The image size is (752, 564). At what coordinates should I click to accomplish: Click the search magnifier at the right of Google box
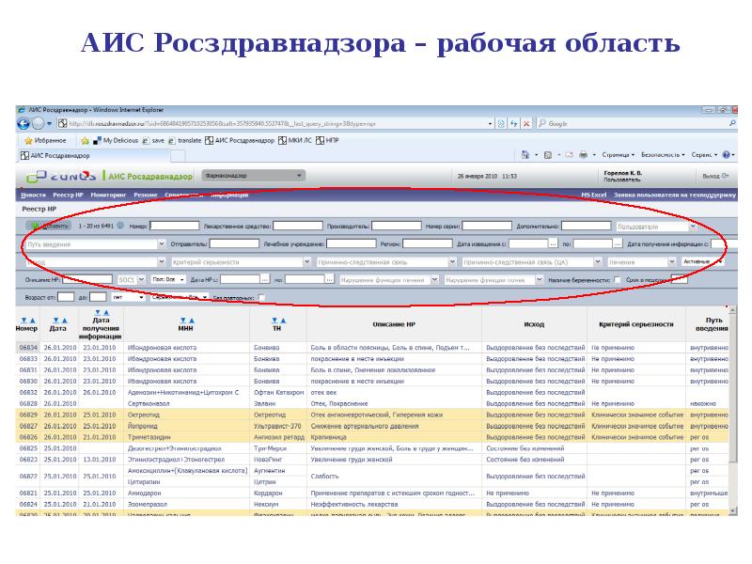(x=732, y=123)
